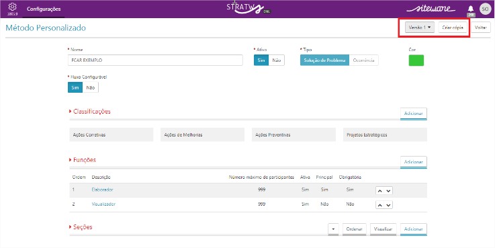Click the Obrigatória column header
Screen dimensions: 495x248
pyautogui.click(x=350, y=177)
